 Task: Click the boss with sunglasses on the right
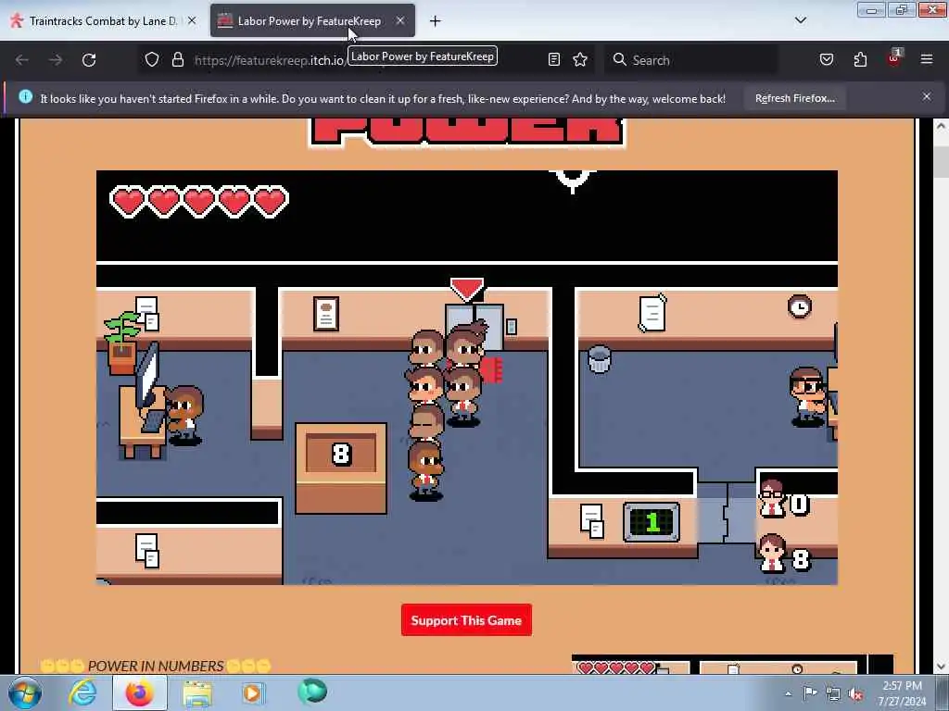[x=808, y=397]
